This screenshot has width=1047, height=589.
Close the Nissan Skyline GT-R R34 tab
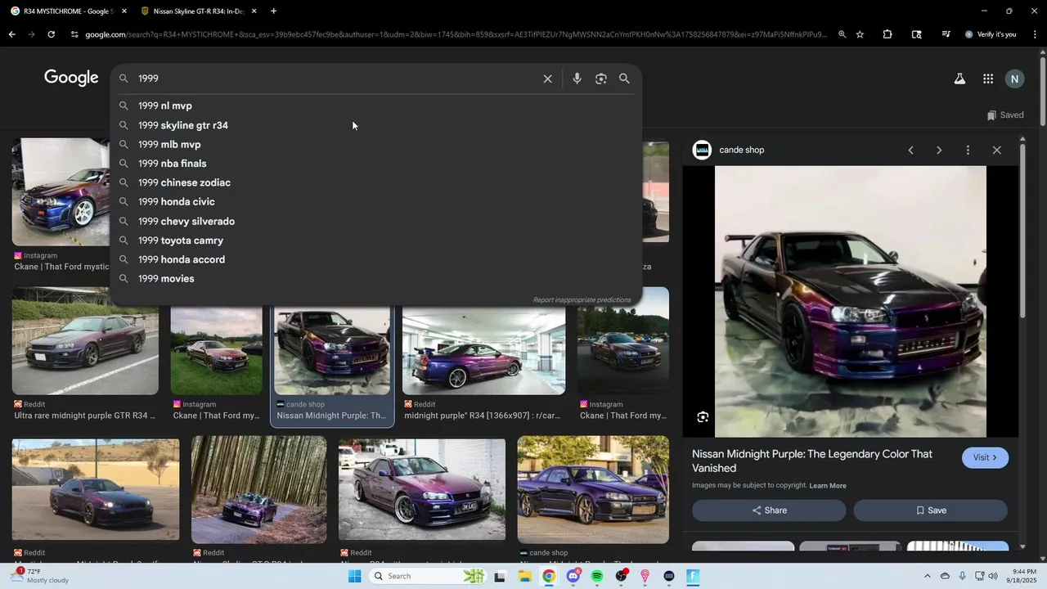pos(254,11)
